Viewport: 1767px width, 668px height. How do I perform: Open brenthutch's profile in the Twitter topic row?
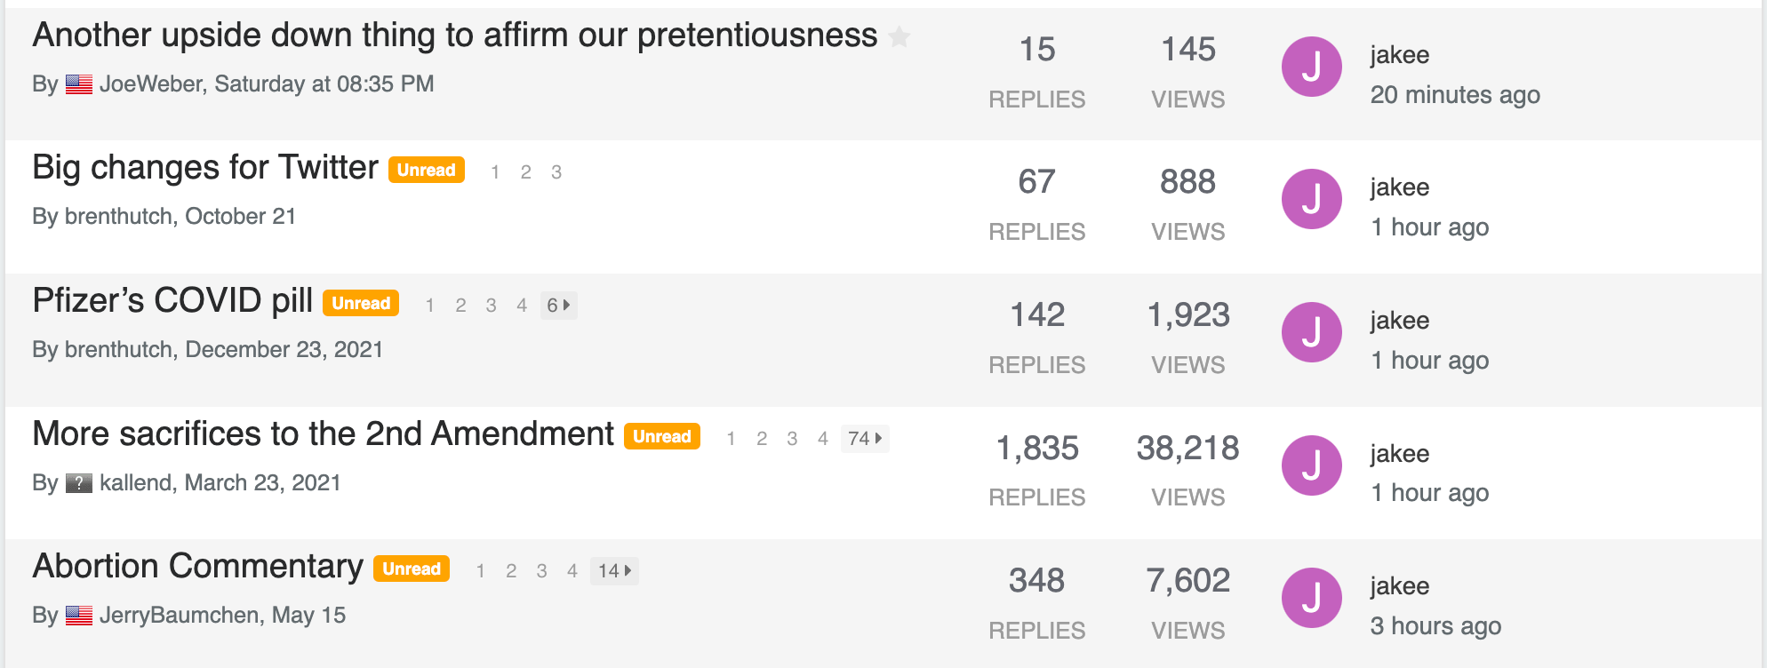click(119, 217)
